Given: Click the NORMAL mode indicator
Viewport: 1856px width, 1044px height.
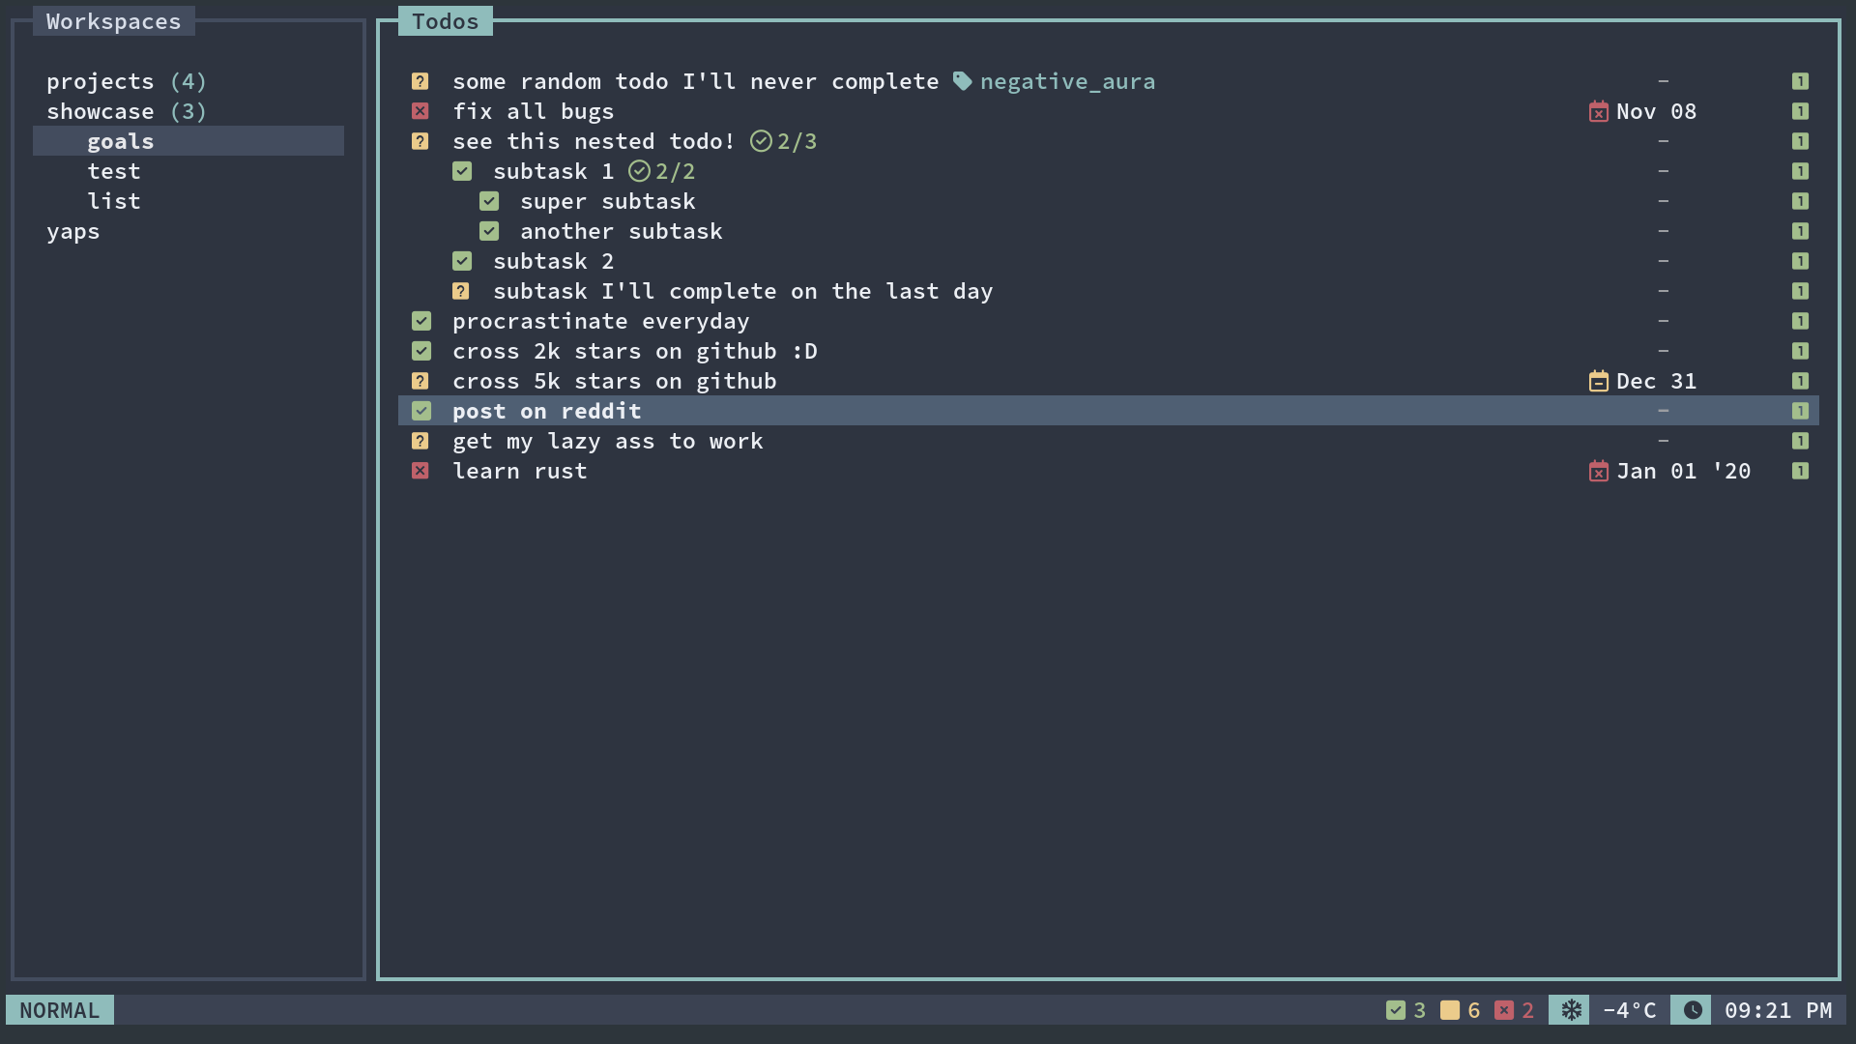Looking at the screenshot, I should click(60, 1010).
